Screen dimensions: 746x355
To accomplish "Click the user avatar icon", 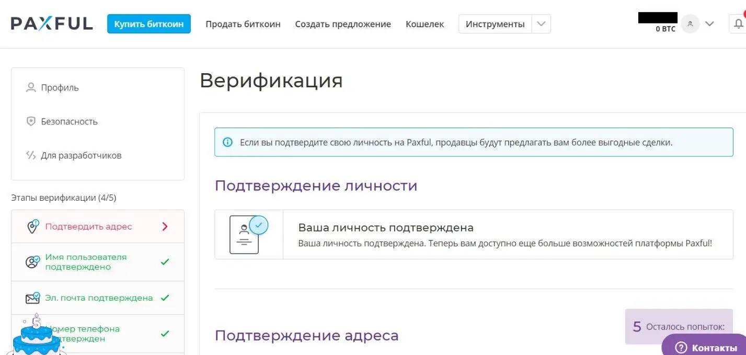I will pyautogui.click(x=690, y=24).
